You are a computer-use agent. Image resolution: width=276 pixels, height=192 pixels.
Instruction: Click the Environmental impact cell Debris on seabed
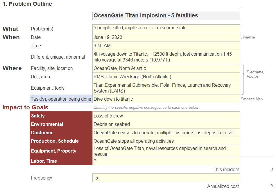point(166,124)
